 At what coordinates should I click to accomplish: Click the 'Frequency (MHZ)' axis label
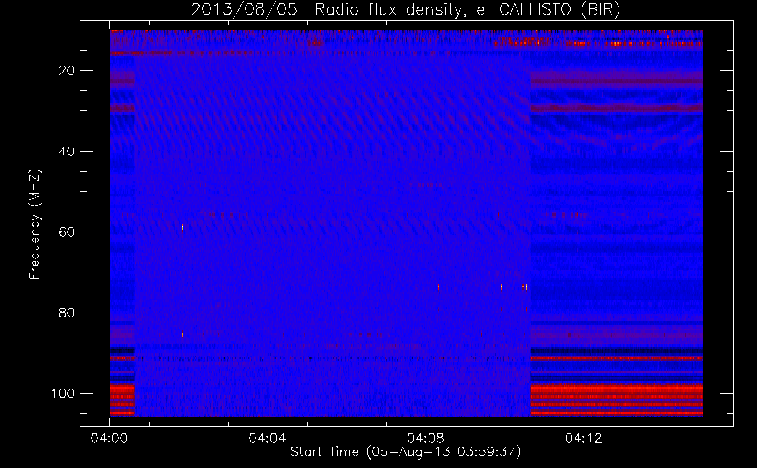click(35, 225)
